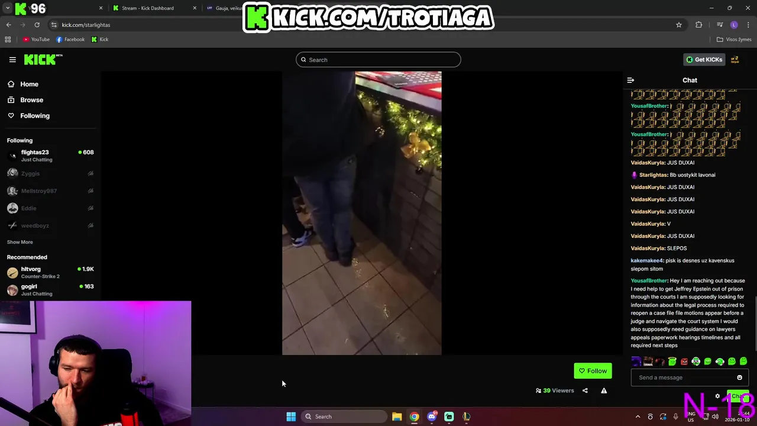
Task: Open the Kick bookmark
Action: pyautogui.click(x=100, y=40)
